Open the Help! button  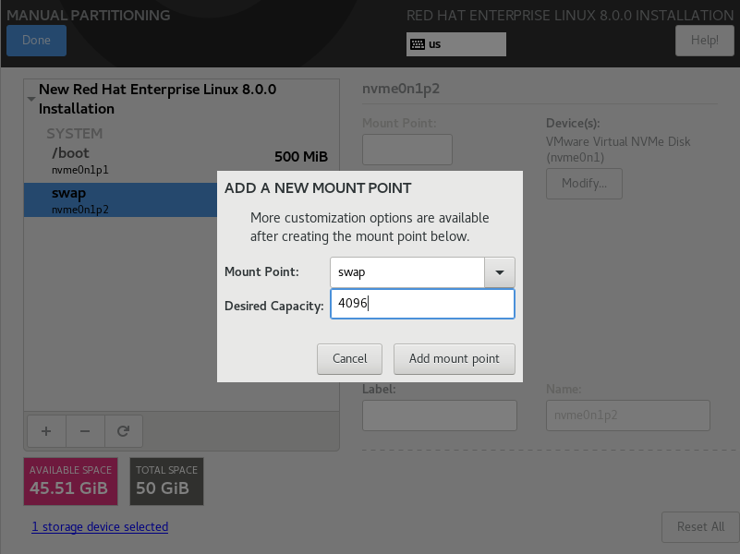point(705,41)
